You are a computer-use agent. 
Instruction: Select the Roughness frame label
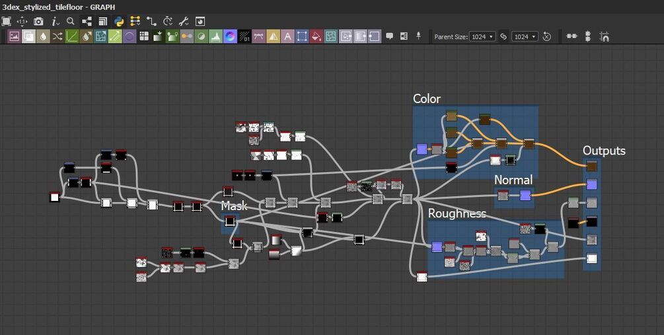[x=457, y=213]
